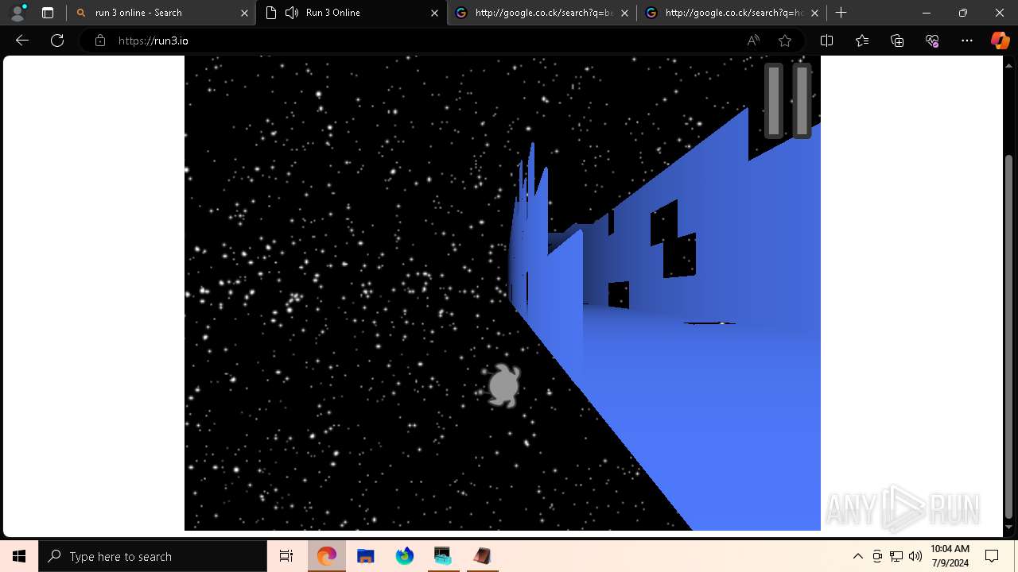The image size is (1018, 572).
Task: Open Copilot sidebar
Action: click(x=1000, y=41)
